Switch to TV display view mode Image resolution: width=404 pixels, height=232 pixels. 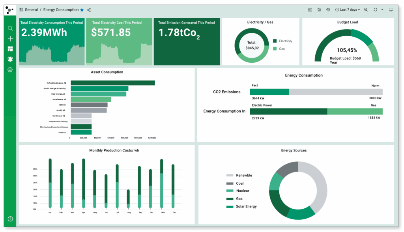391,10
